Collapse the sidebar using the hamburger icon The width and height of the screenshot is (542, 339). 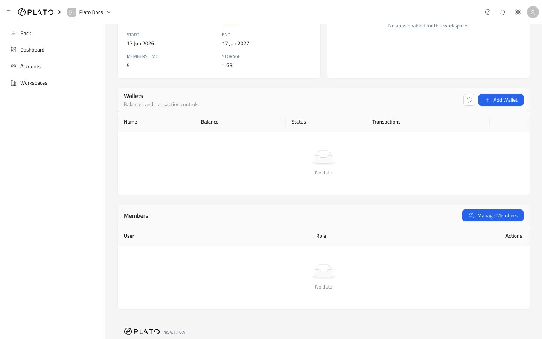click(x=9, y=12)
